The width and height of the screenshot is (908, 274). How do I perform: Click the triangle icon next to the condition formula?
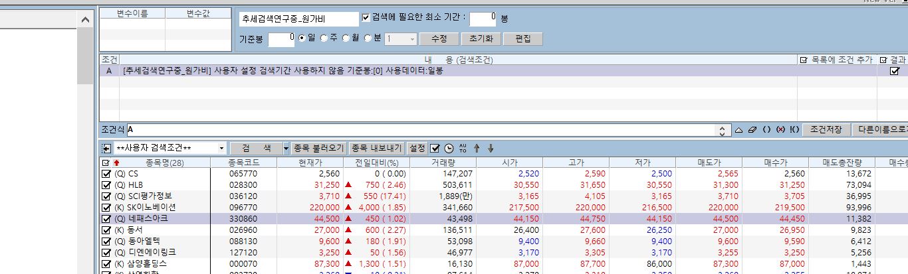738,130
